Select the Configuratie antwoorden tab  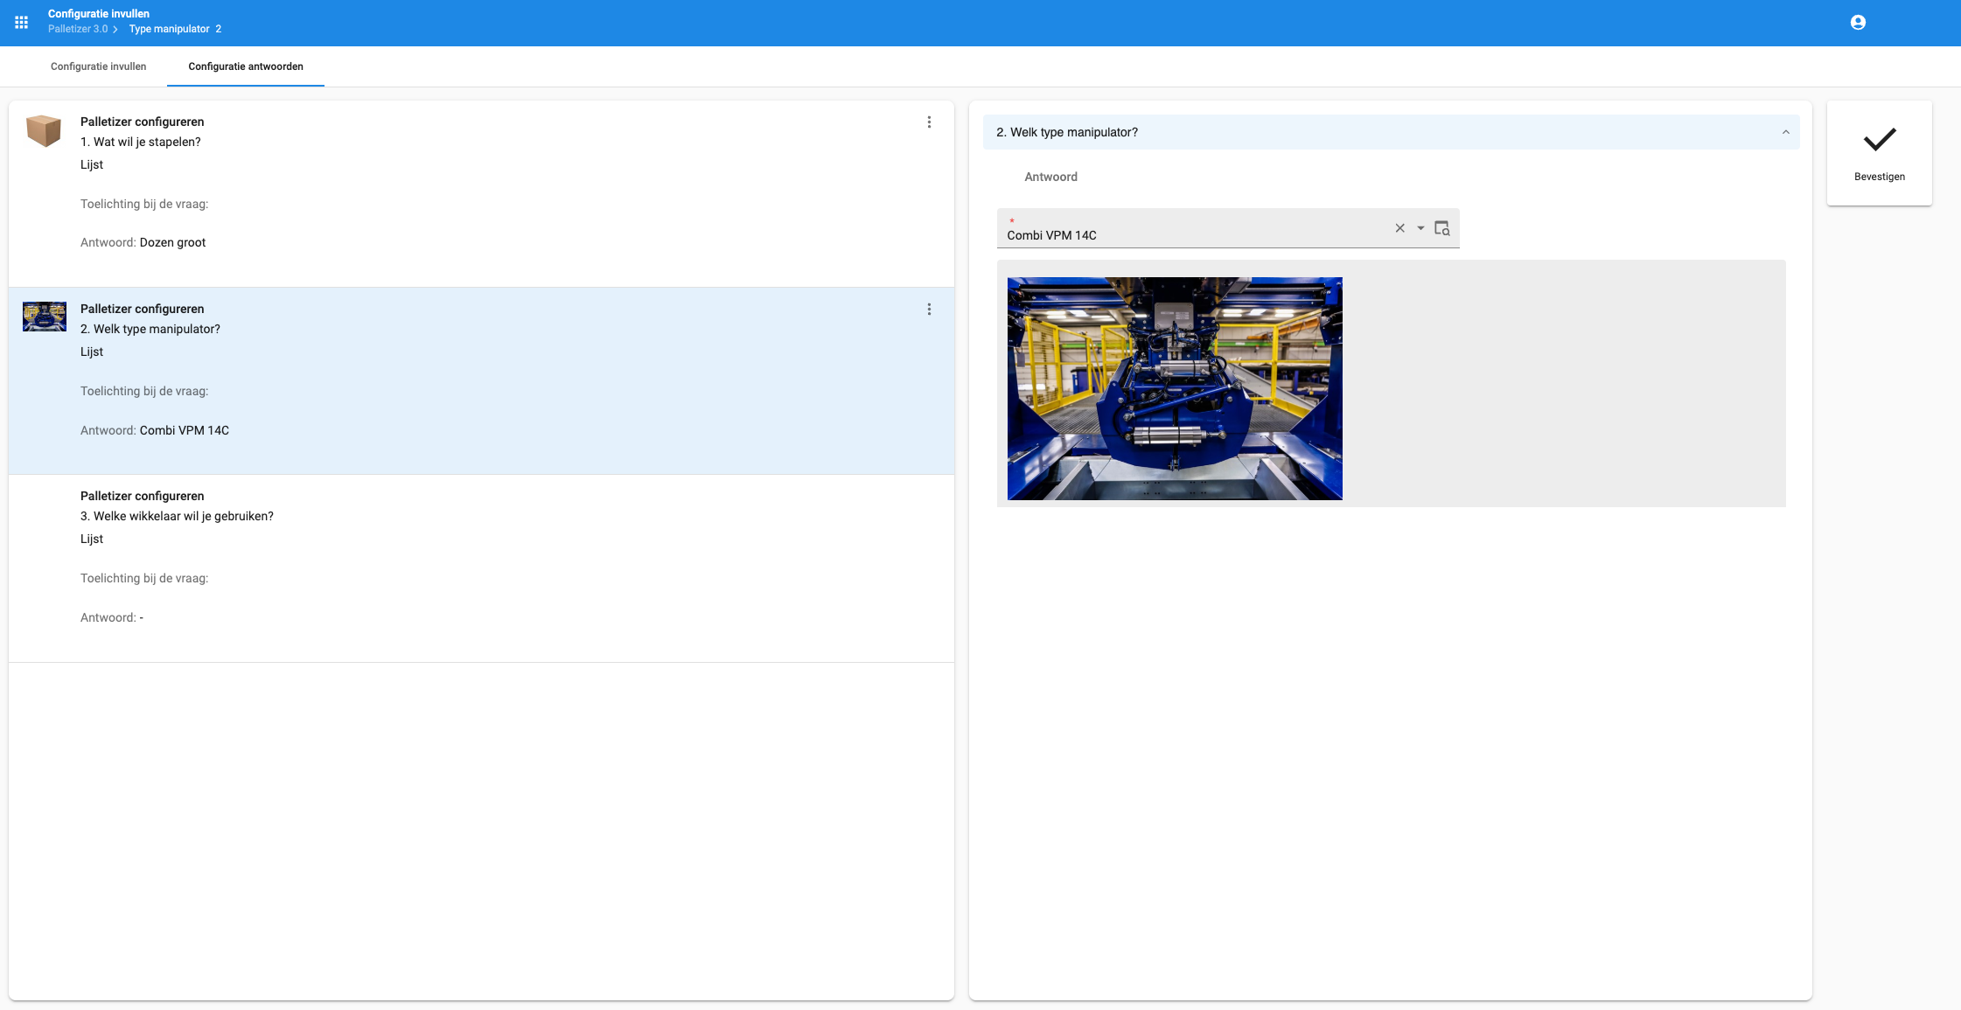246,66
